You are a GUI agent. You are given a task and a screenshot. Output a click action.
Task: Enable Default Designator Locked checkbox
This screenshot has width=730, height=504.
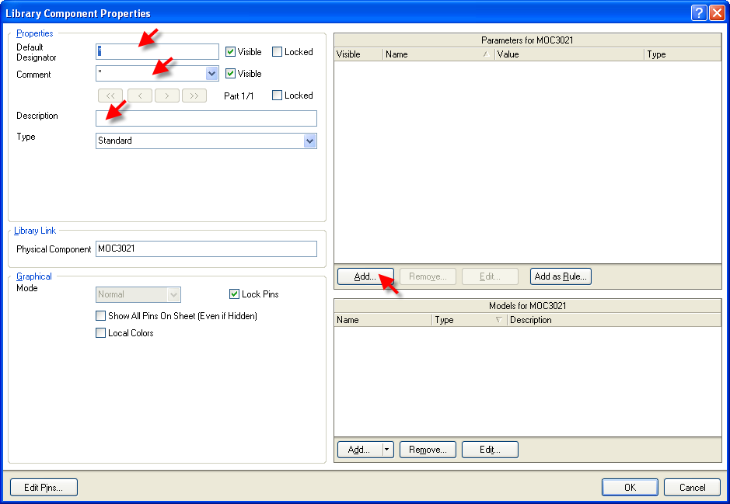coord(278,52)
